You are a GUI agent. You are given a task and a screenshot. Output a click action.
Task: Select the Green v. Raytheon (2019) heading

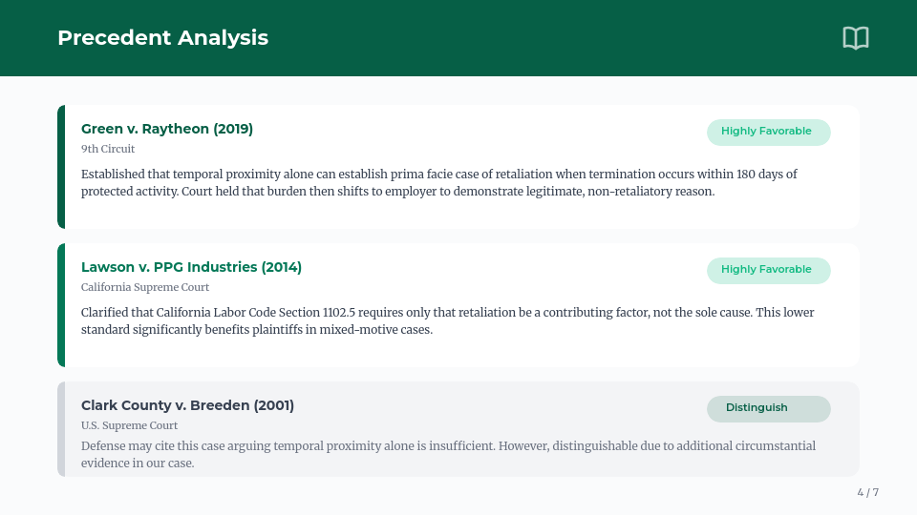pyautogui.click(x=167, y=129)
